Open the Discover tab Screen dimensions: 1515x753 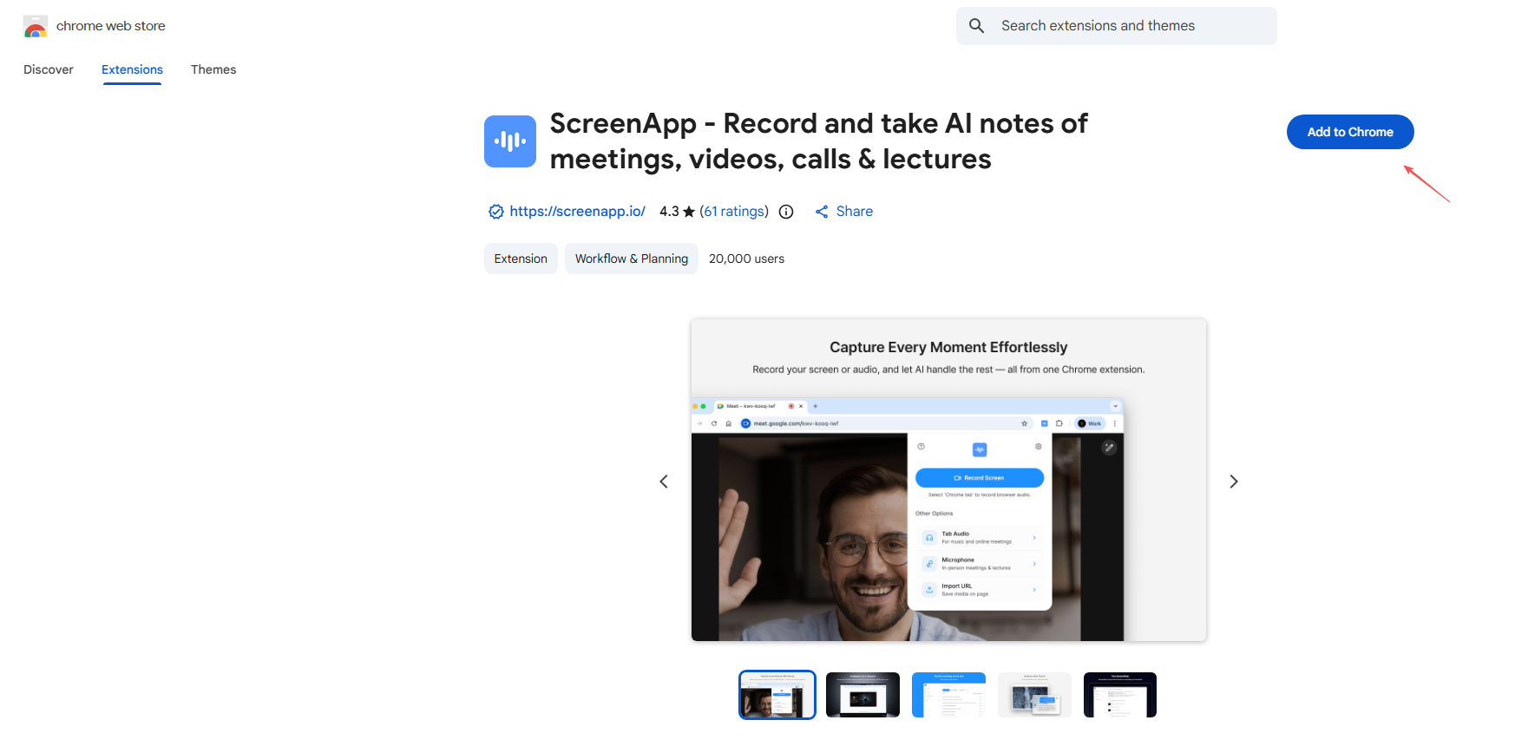pos(49,69)
